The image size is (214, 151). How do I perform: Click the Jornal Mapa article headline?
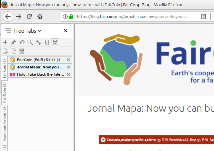coord(151,109)
